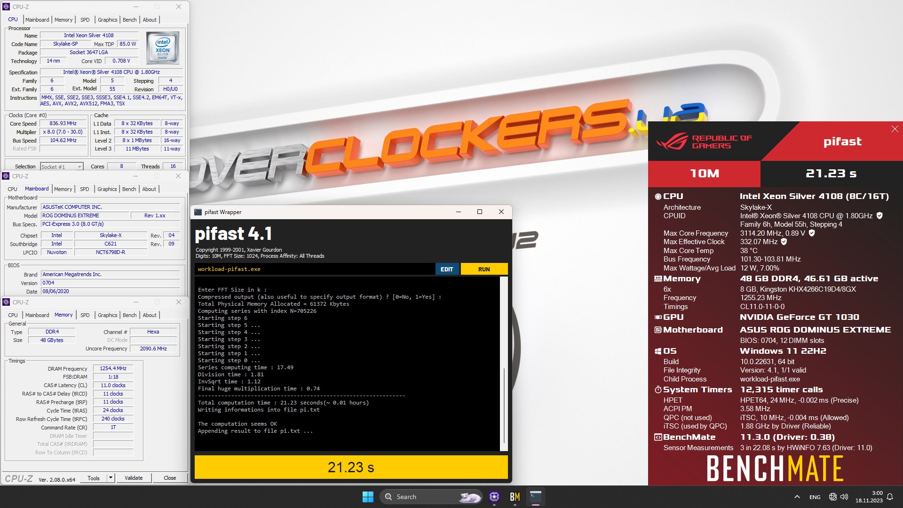Click the DRAM Frequency value 1254.4 MHz
The image size is (903, 508).
tap(113, 368)
